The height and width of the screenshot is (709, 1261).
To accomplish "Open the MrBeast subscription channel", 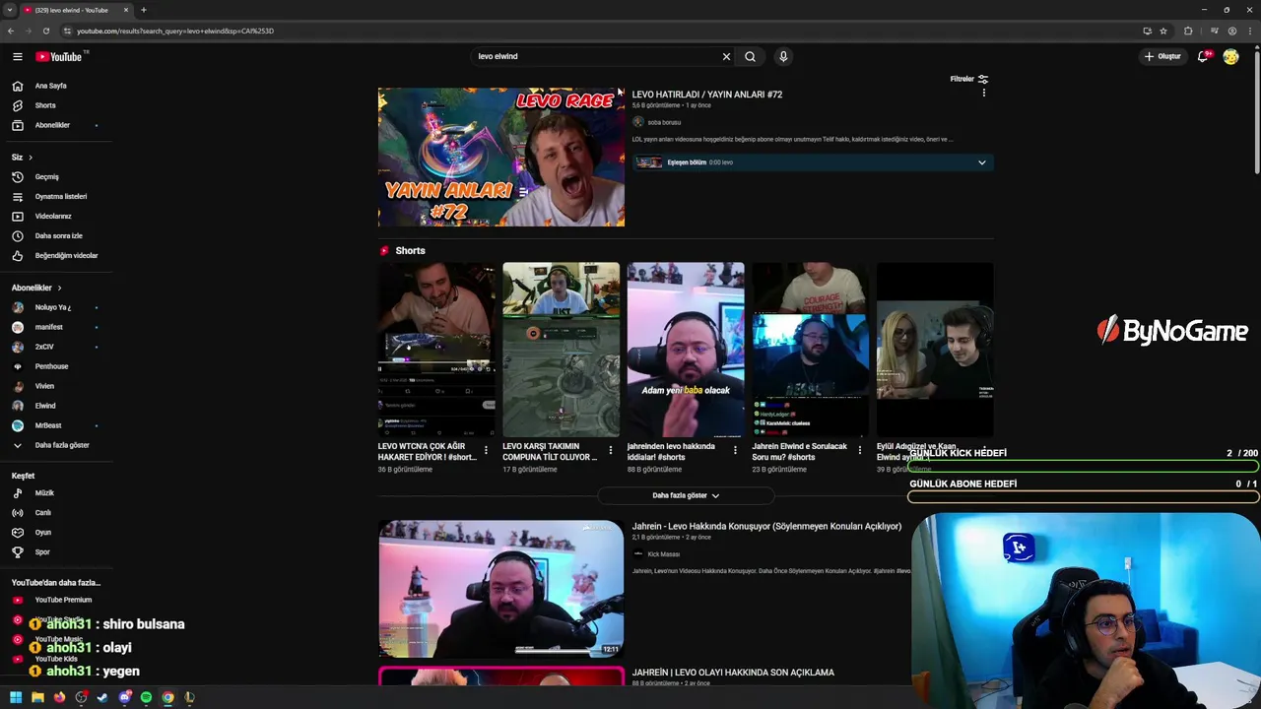I will click(x=48, y=425).
